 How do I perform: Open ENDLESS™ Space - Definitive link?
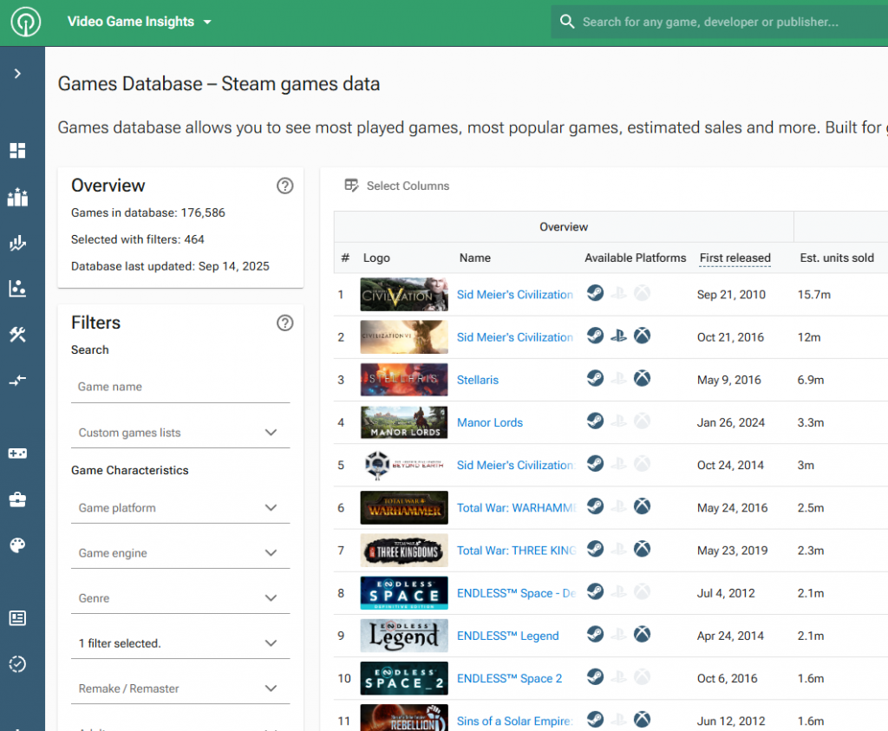coord(517,593)
